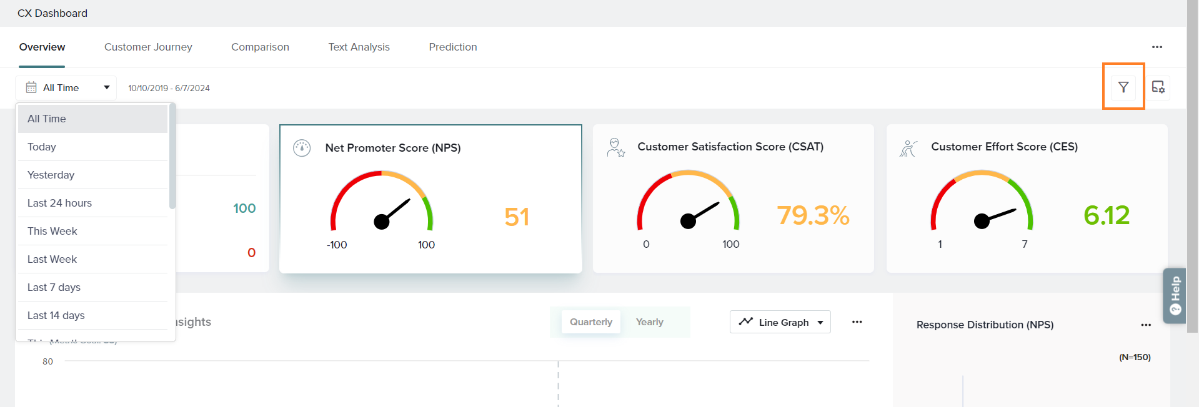Switch the chart to Yearly view

click(649, 322)
